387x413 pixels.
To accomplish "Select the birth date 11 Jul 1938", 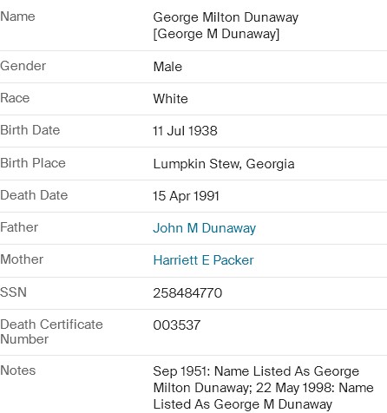I will point(185,131).
